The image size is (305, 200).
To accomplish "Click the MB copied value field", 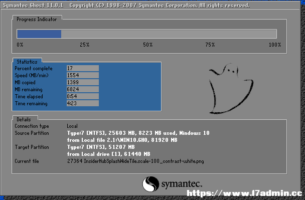I will (83, 82).
